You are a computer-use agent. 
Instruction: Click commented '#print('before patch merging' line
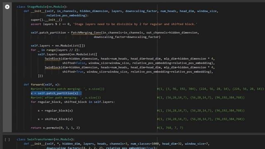pyautogui.click(x=67, y=89)
